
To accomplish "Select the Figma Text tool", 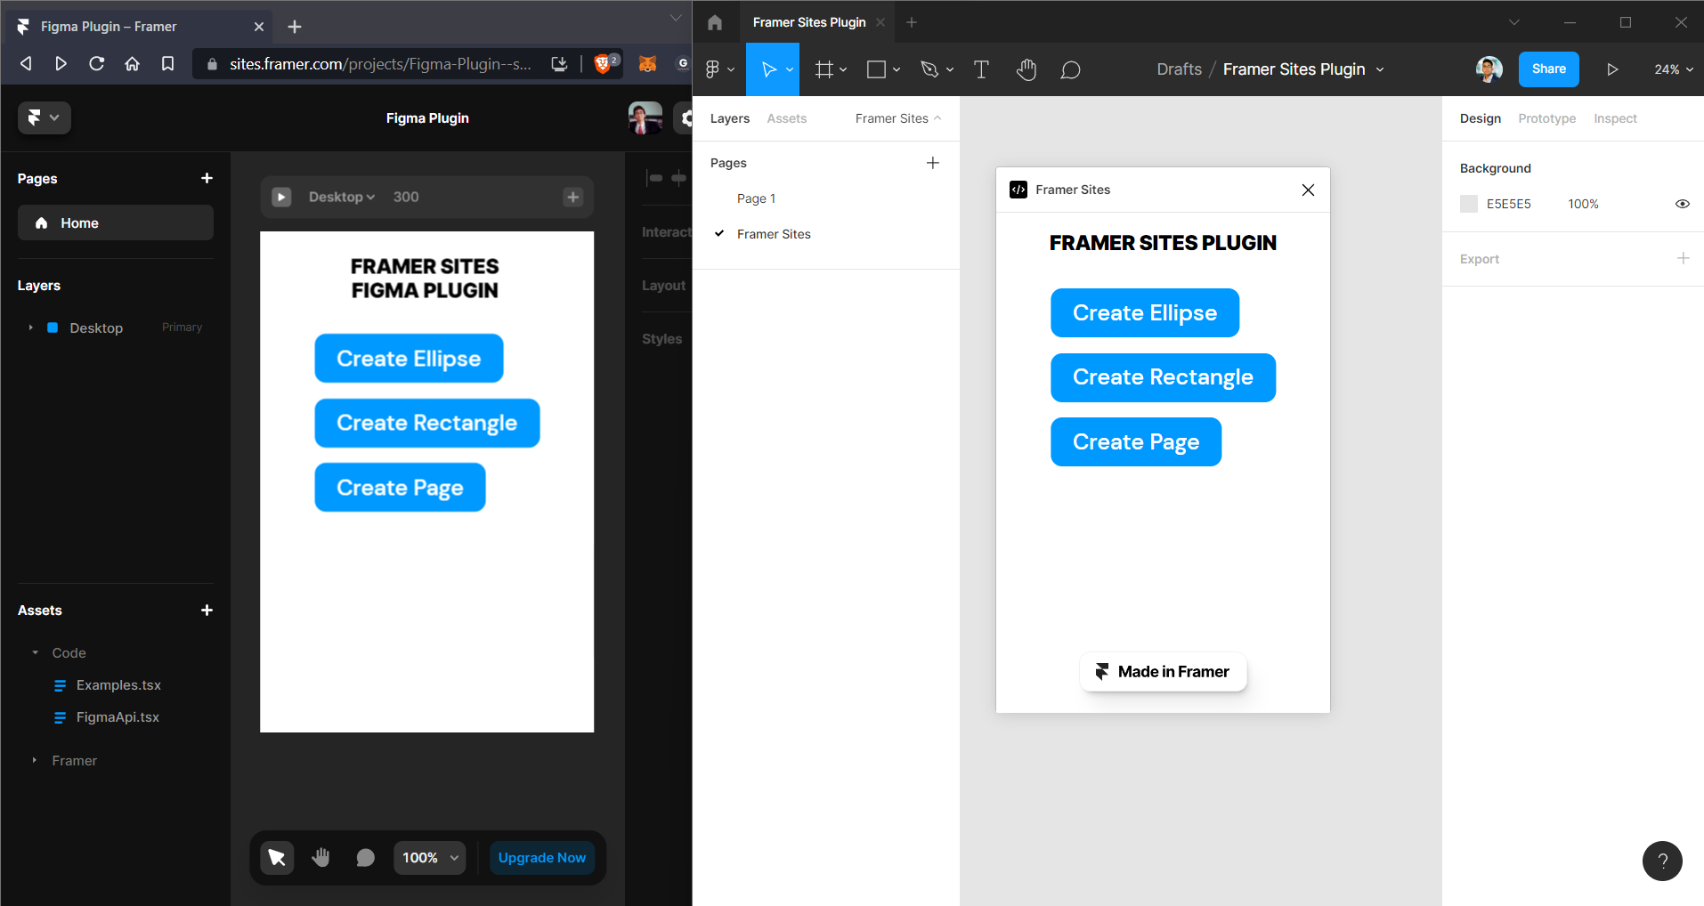I will [x=981, y=69].
